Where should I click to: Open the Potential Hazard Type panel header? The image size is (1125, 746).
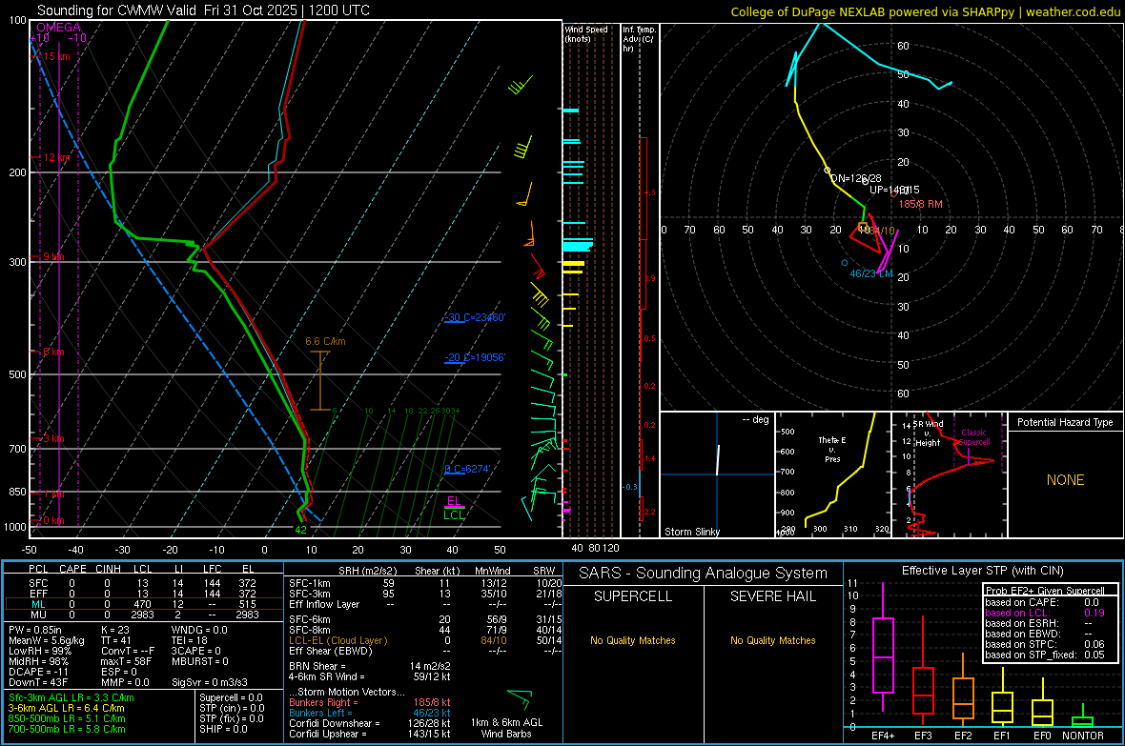click(x=1065, y=422)
